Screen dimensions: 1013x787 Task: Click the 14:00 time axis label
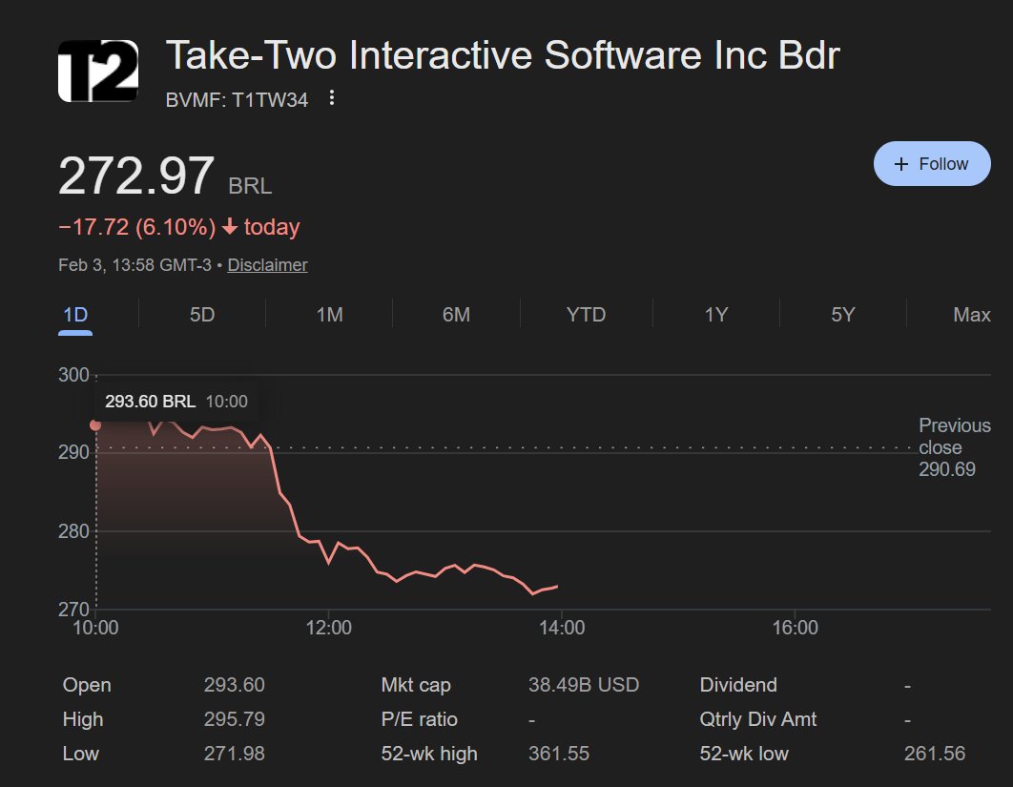[562, 628]
